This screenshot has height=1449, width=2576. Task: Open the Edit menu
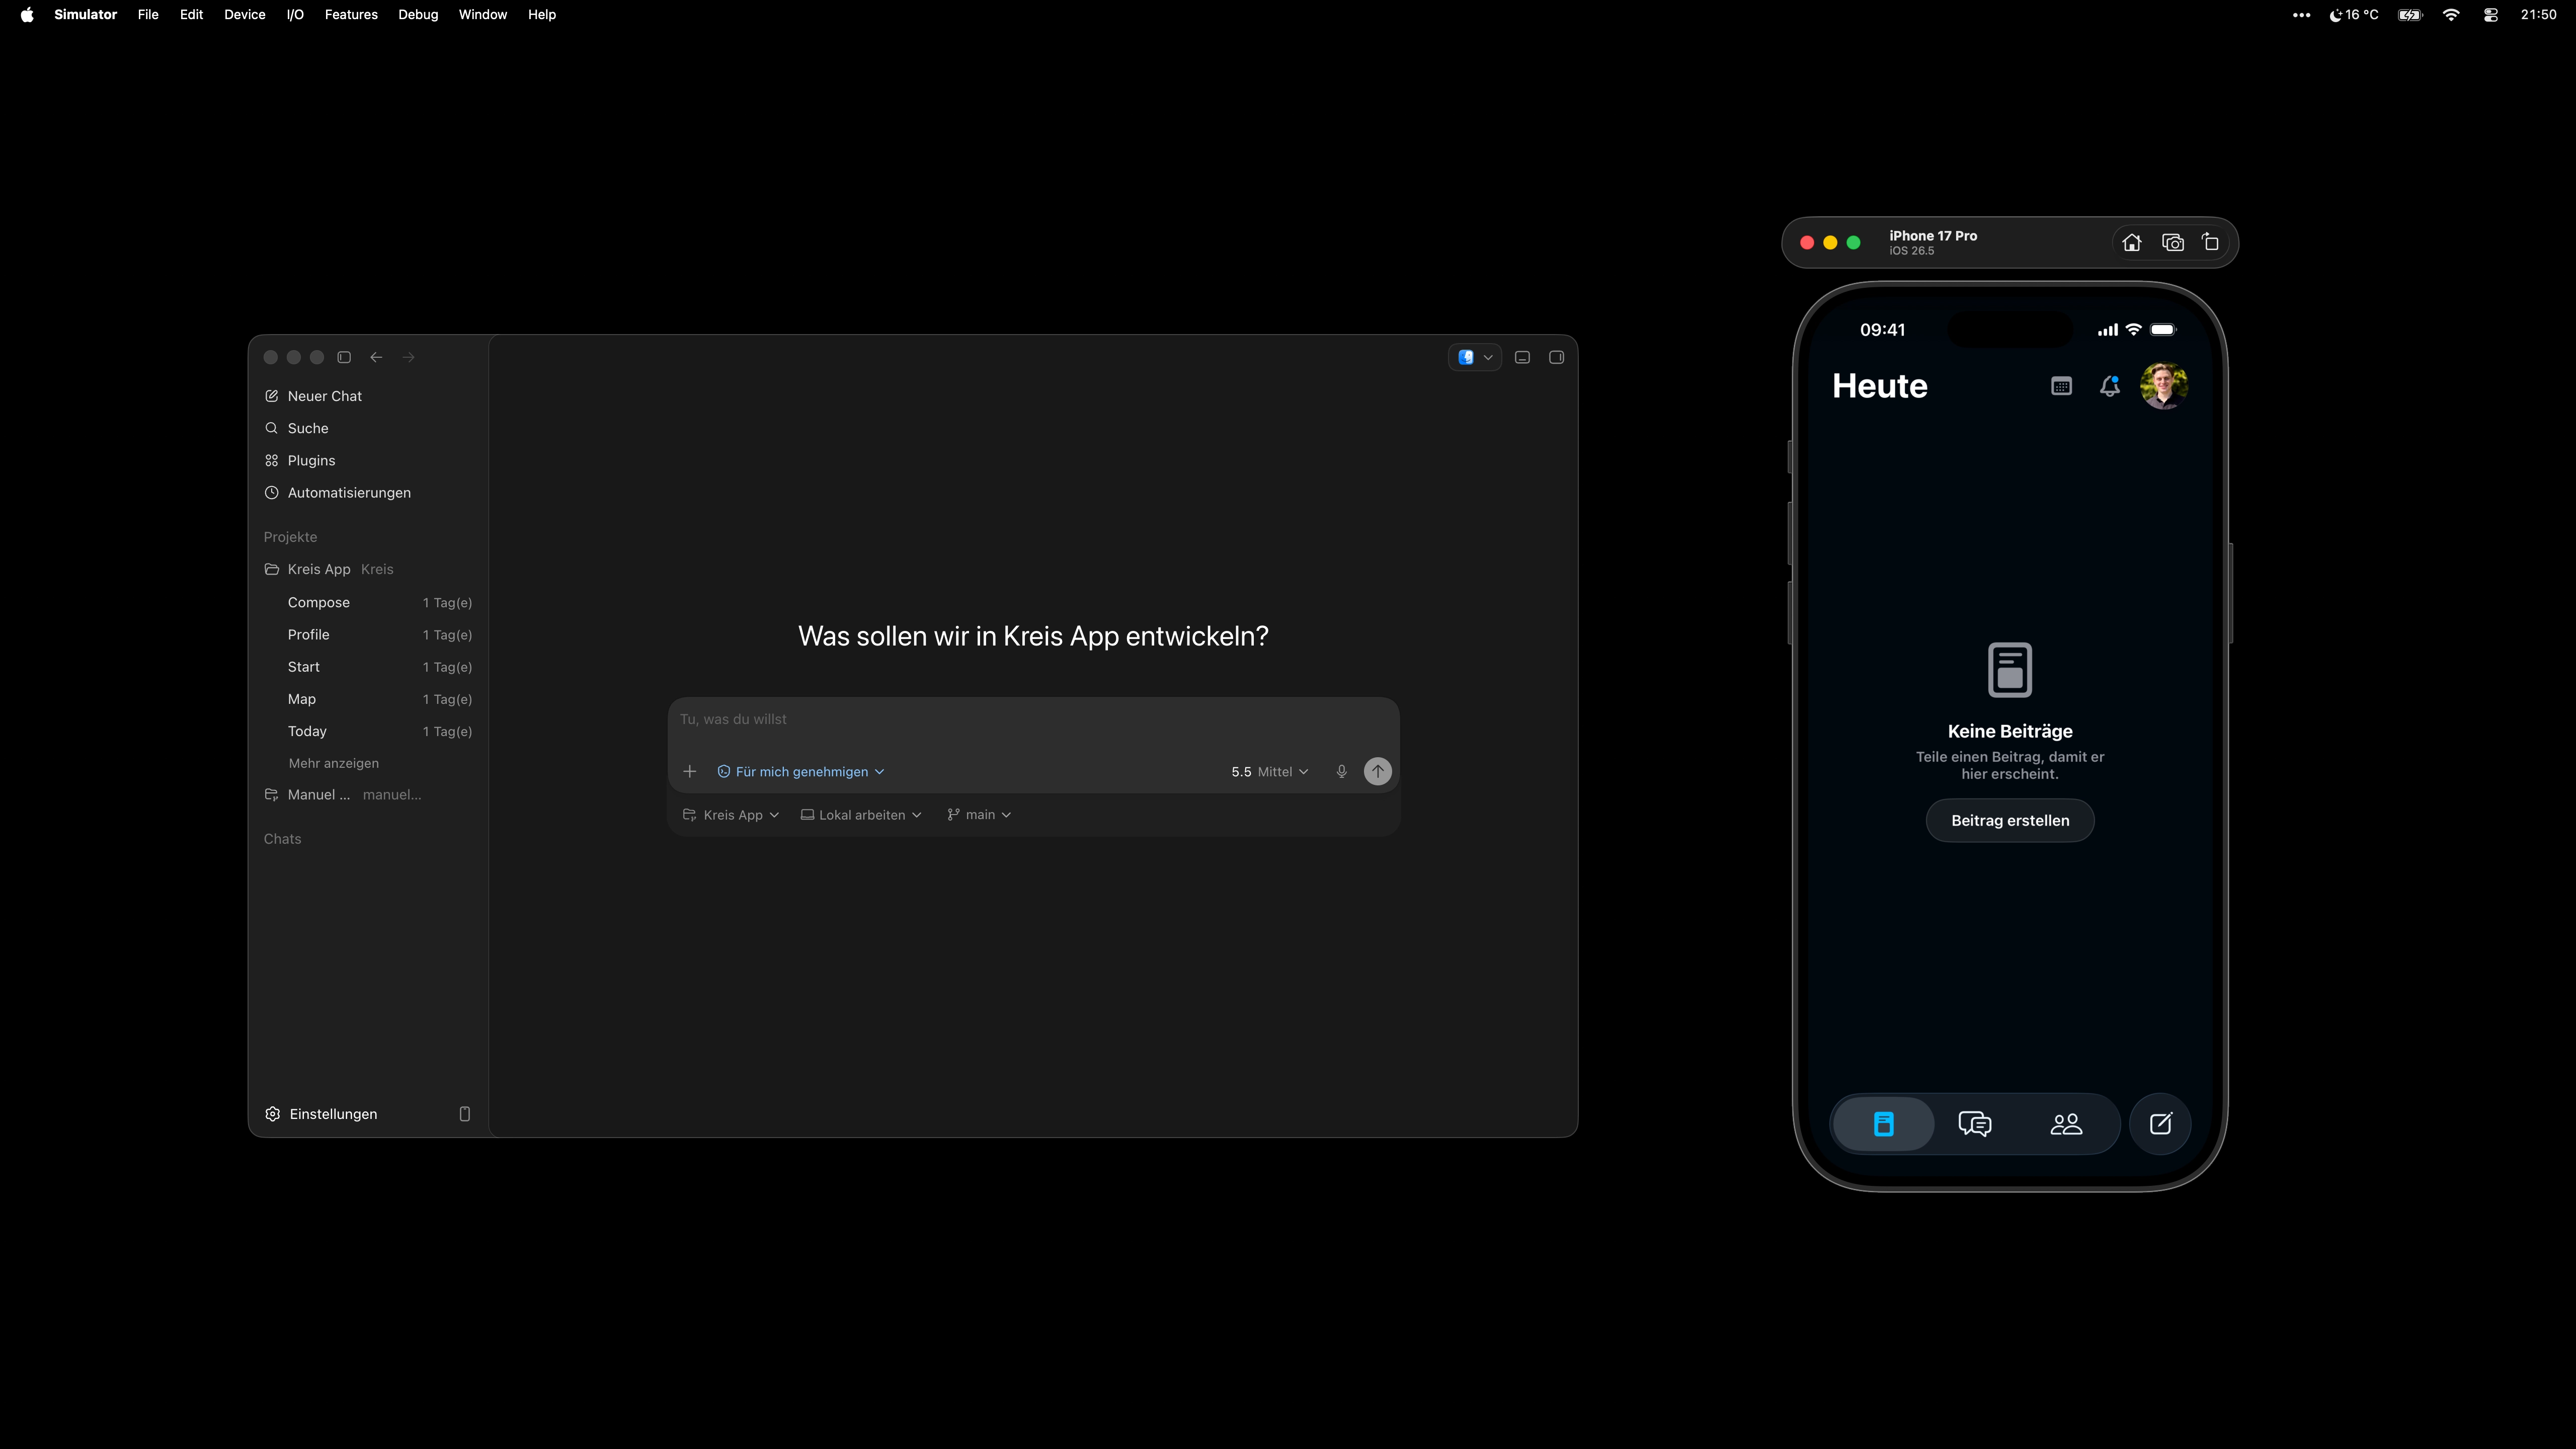coord(191,15)
